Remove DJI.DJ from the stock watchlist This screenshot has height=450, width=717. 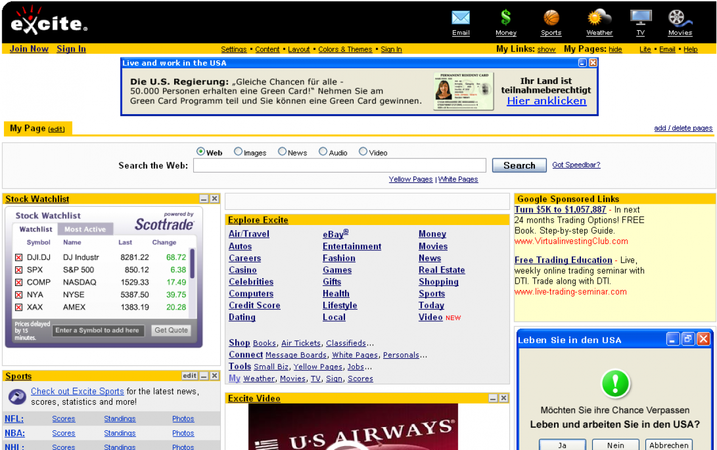[18, 257]
